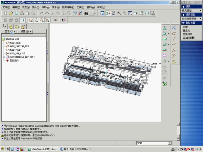This screenshot has height=152, width=203.
Task: Click the datum curve tool icon
Action: pos(174,45)
